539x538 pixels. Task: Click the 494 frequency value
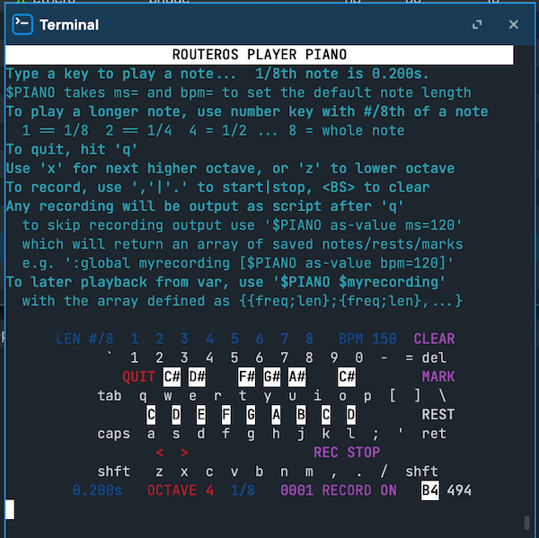click(459, 490)
